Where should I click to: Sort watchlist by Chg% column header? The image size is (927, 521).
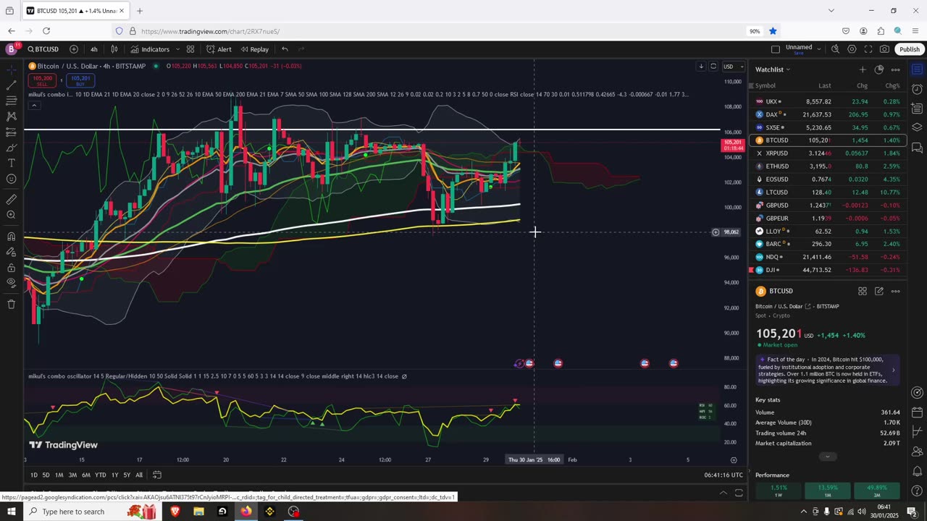click(x=892, y=85)
